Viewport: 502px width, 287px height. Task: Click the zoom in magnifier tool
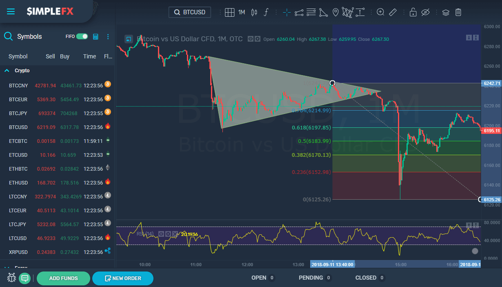tap(380, 12)
